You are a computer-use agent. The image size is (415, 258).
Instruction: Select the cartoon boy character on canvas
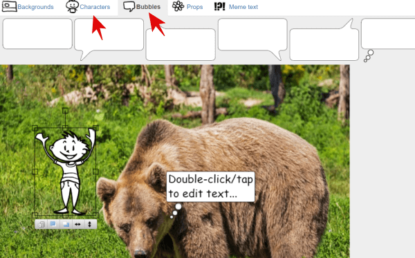66,172
